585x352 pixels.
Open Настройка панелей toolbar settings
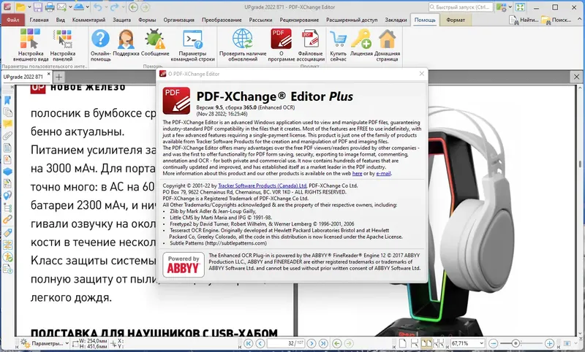[x=63, y=45]
